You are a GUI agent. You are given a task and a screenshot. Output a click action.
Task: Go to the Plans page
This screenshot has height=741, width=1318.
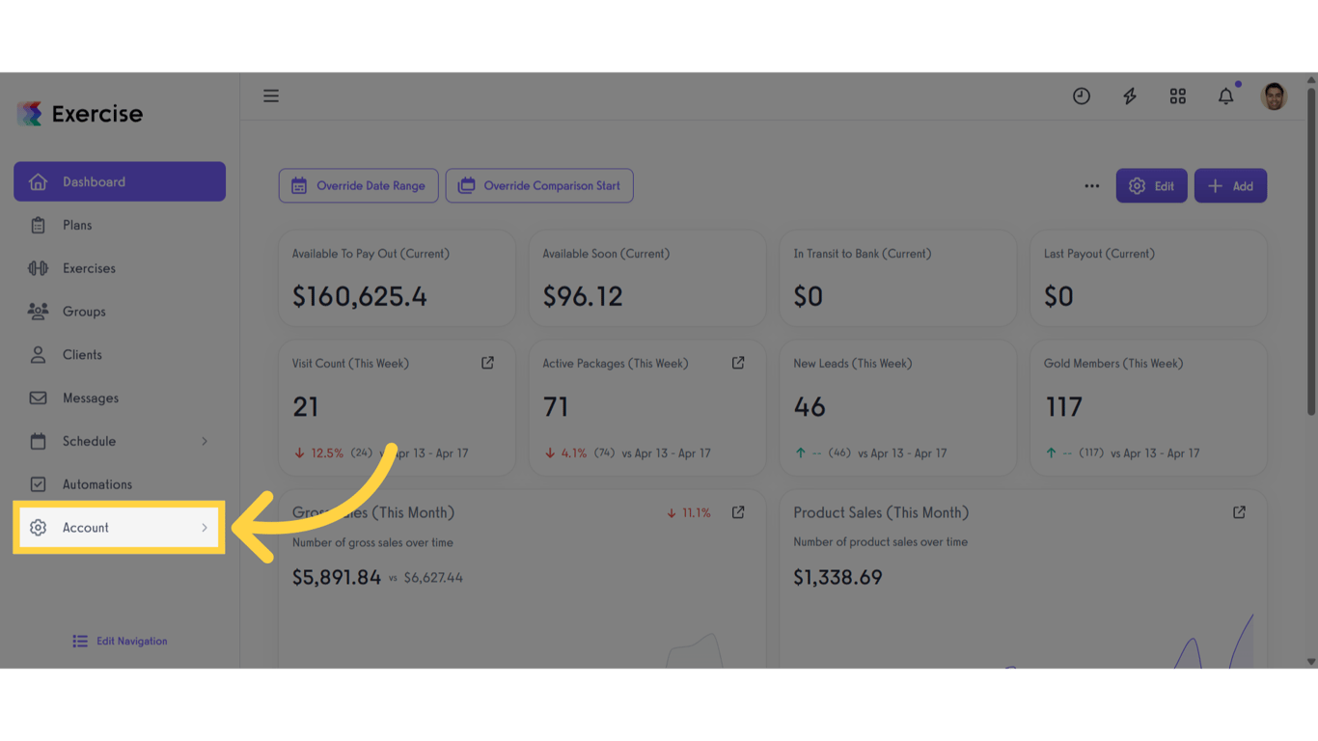click(x=77, y=225)
